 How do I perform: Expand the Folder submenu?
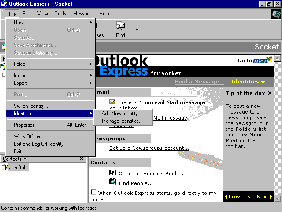50,64
